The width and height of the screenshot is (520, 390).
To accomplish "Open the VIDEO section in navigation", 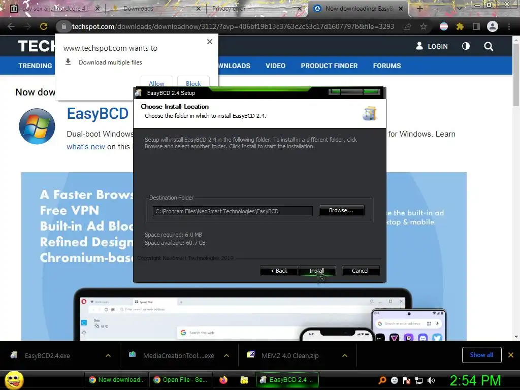I will click(x=275, y=66).
